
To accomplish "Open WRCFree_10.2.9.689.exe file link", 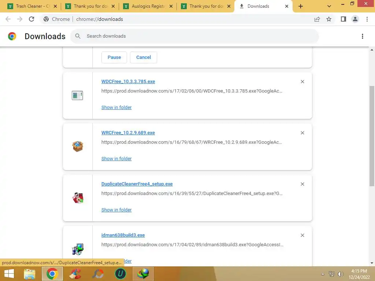I will [128, 132].
